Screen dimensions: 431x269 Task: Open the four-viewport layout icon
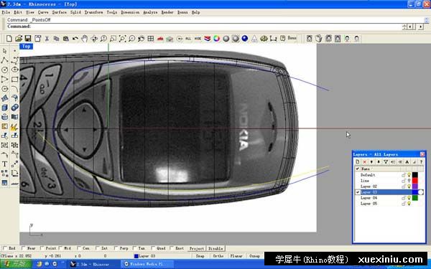[x=151, y=39]
